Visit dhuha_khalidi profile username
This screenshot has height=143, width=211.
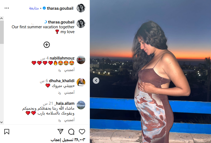tap(62, 81)
